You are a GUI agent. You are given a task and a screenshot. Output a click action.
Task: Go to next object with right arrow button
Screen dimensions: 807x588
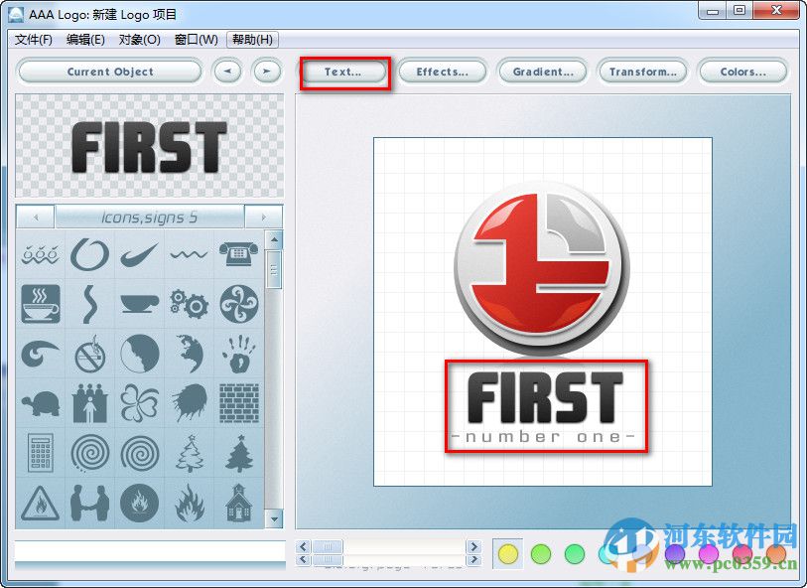[267, 72]
